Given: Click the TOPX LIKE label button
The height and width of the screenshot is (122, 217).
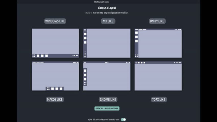Looking at the screenshot, I should pyautogui.click(x=159, y=99).
